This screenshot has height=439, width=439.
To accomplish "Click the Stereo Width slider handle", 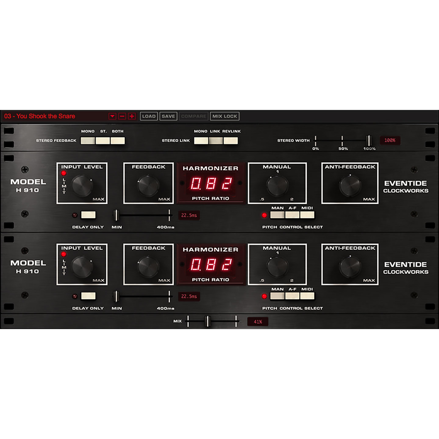I will point(369,141).
